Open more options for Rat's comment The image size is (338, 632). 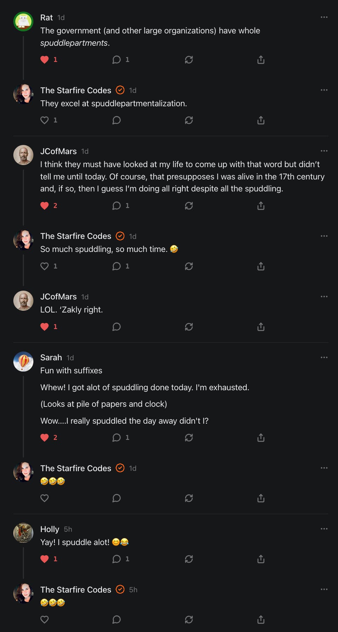324,17
